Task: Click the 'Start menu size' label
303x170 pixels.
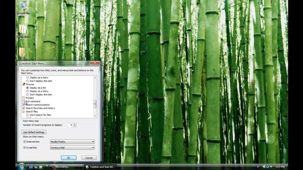Action: pos(31,121)
